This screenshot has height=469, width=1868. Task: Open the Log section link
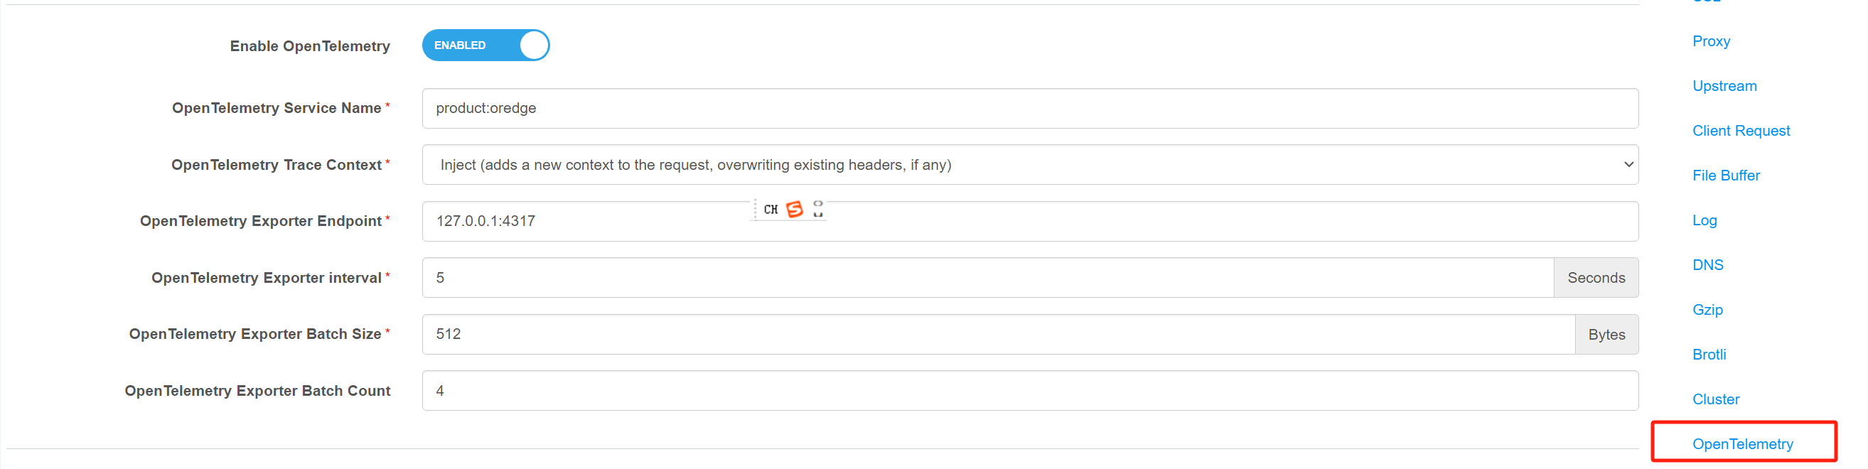(1704, 220)
